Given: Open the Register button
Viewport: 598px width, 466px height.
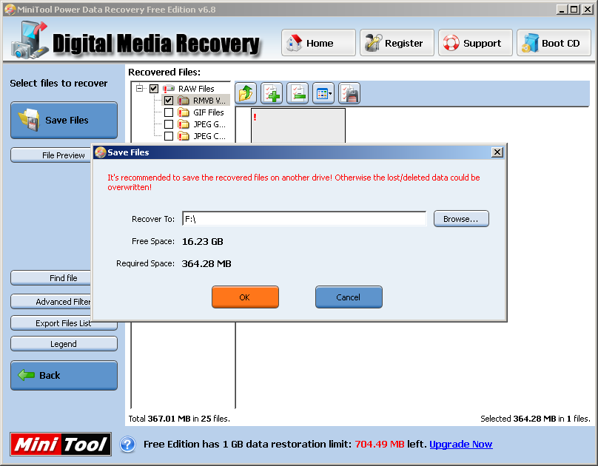Looking at the screenshot, I should (x=397, y=43).
